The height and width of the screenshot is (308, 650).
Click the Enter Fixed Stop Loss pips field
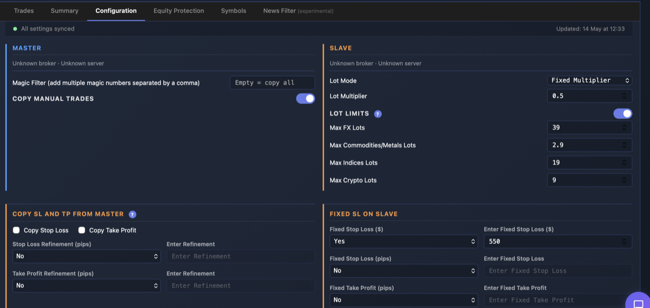tap(558, 271)
